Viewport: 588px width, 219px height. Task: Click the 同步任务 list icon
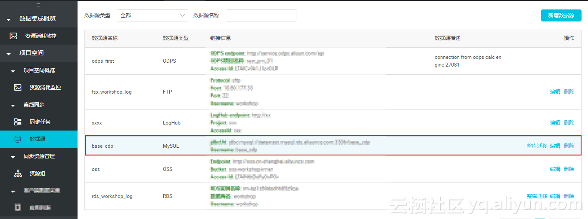click(18, 122)
